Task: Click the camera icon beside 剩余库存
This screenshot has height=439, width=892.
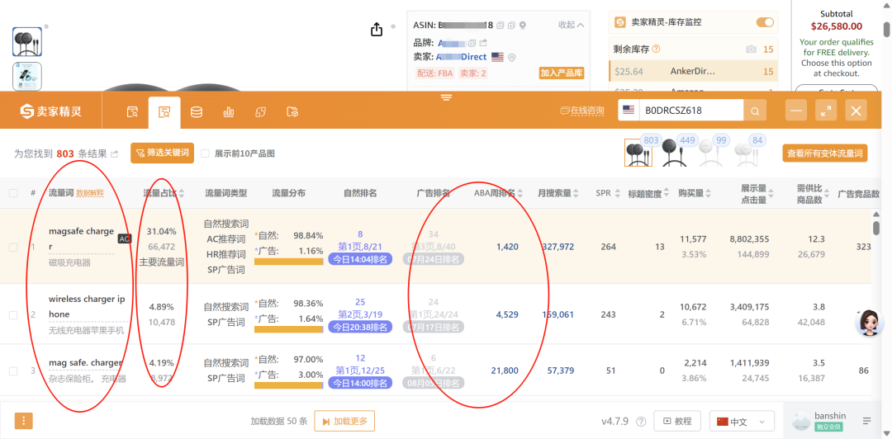Action: tap(751, 50)
